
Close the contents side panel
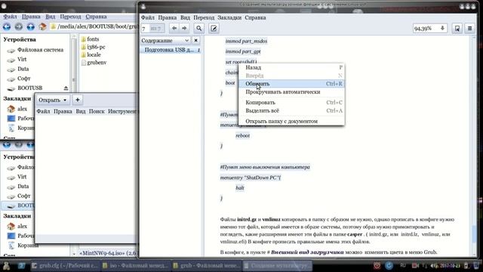click(196, 40)
